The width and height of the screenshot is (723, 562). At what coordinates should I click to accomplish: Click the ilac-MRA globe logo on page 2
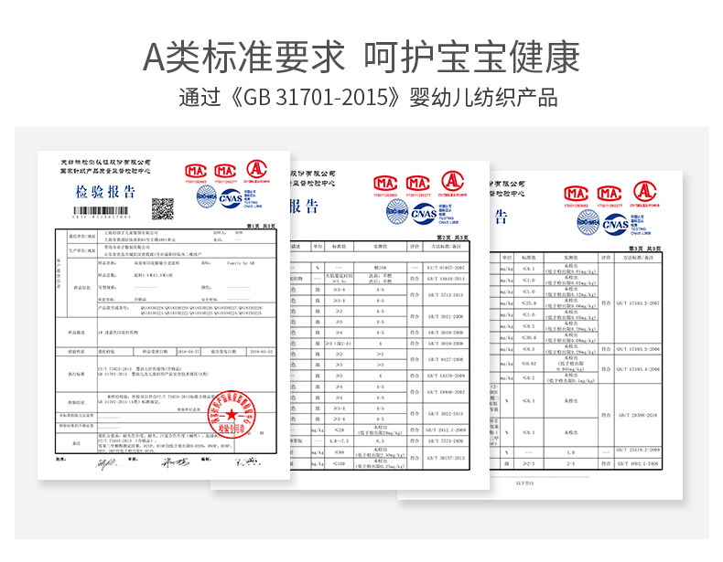click(x=397, y=212)
